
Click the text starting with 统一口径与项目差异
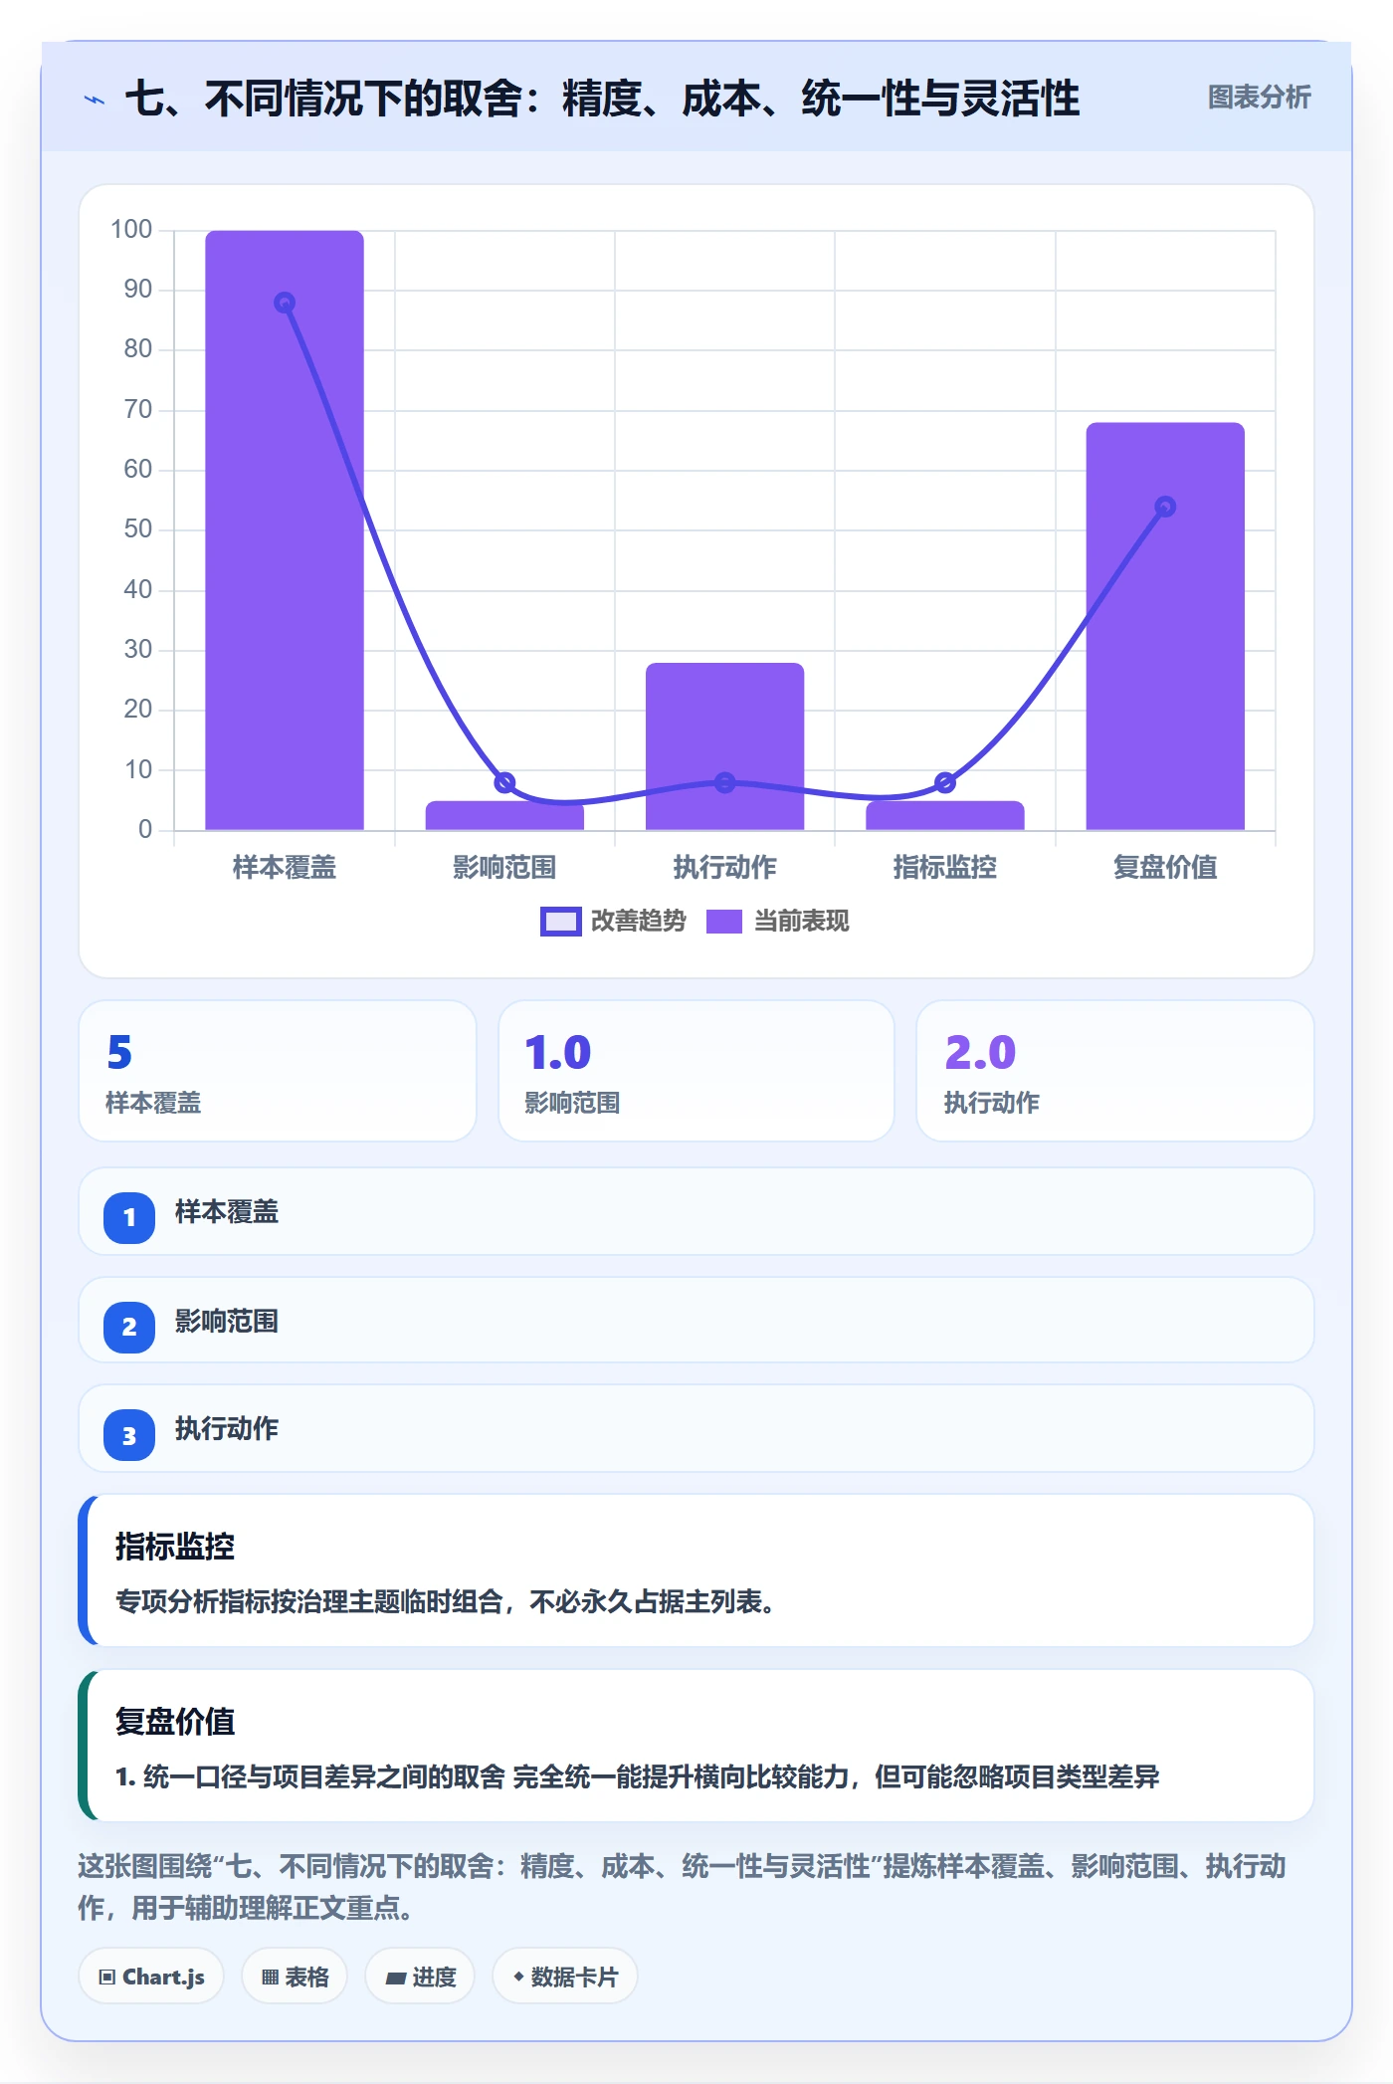pyautogui.click(x=638, y=1776)
